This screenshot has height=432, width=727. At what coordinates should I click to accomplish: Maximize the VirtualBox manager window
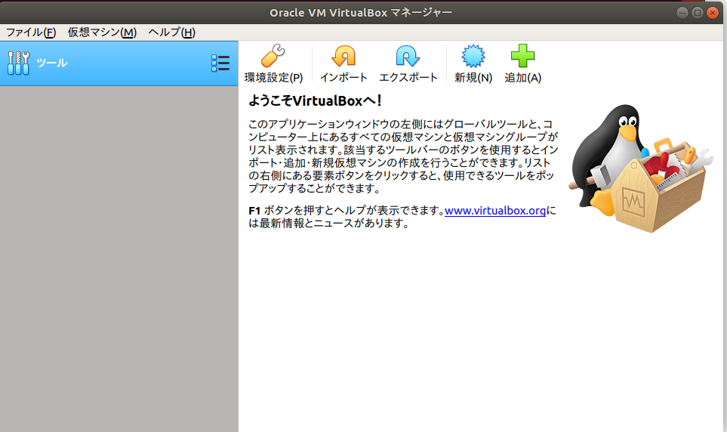[x=698, y=13]
